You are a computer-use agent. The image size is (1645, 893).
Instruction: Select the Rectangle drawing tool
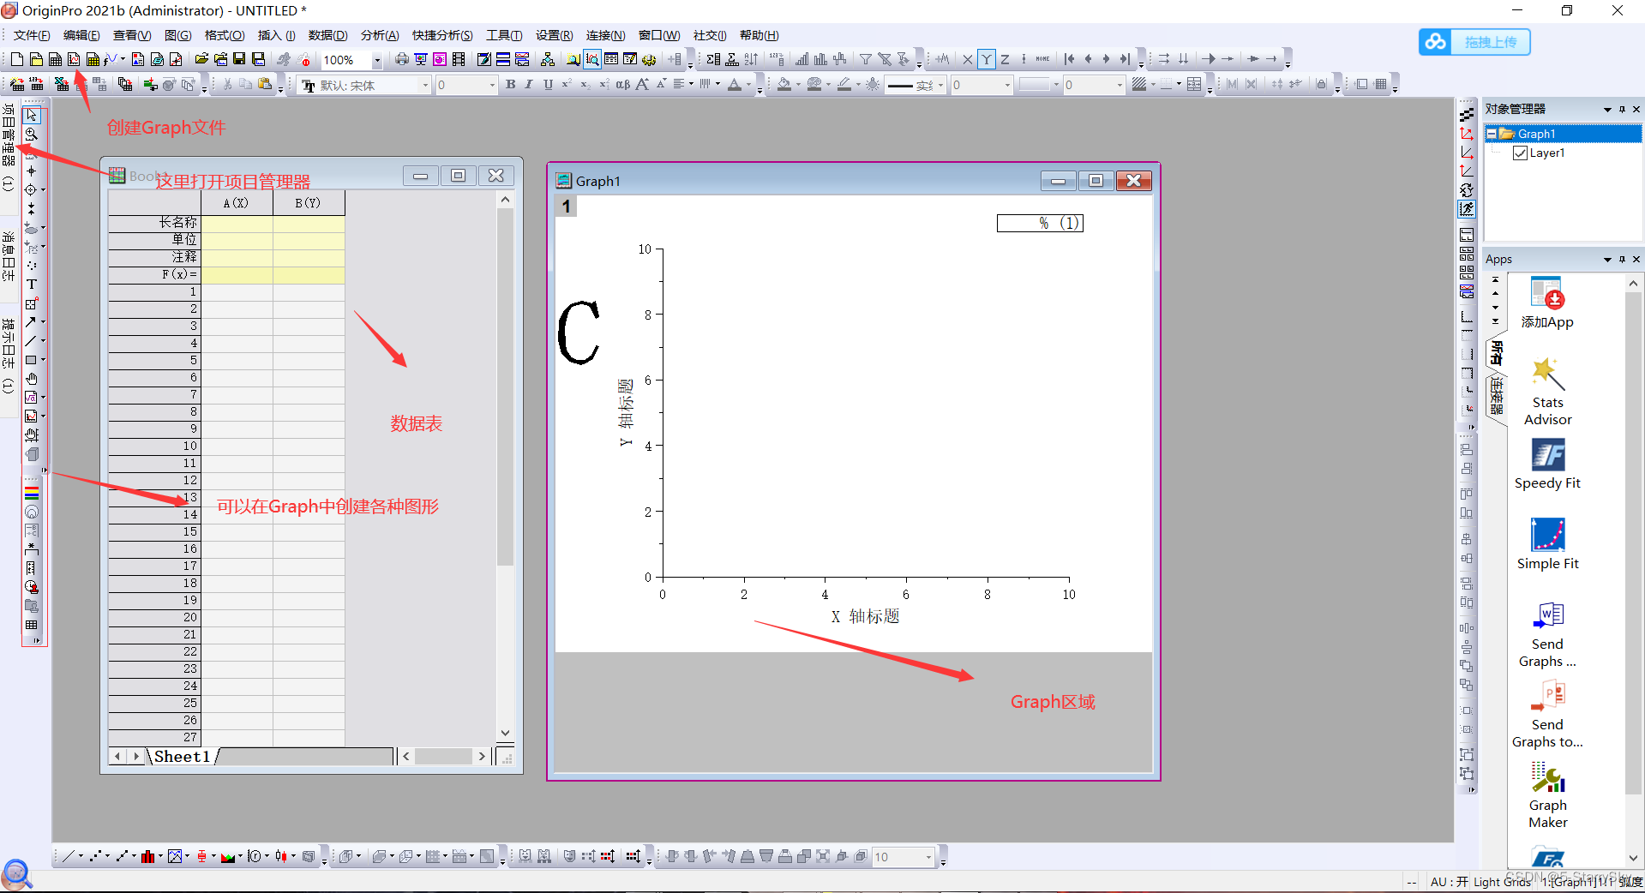(x=31, y=360)
